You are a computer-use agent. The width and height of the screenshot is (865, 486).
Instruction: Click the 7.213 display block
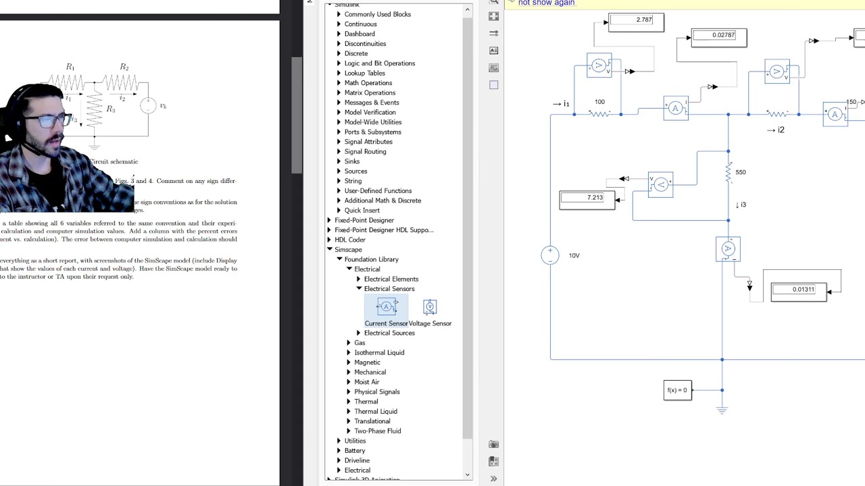[587, 200]
